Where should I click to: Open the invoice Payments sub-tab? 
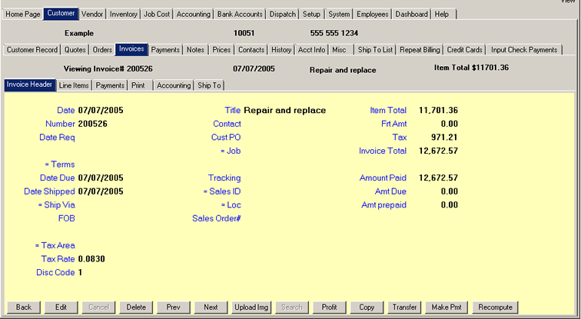pos(110,85)
